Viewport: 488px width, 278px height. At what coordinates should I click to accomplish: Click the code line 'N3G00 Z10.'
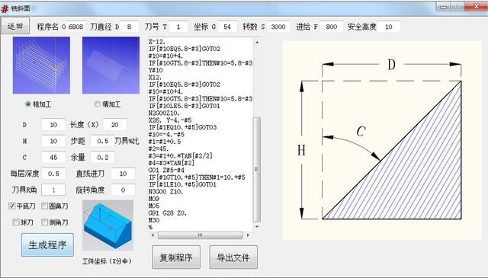(x=166, y=191)
